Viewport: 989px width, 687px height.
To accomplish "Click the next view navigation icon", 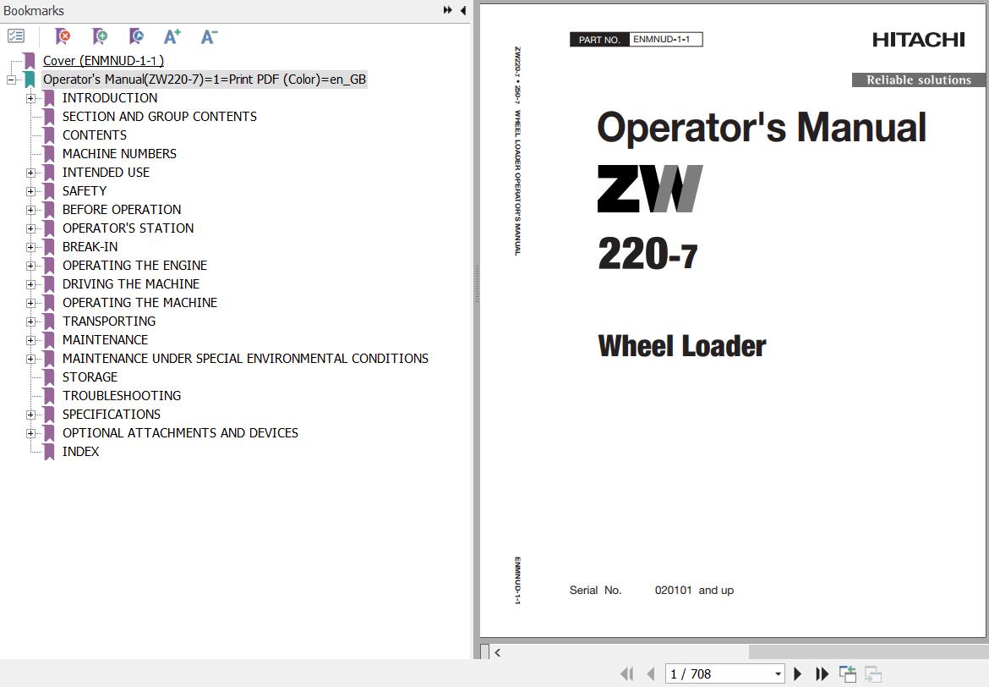I will pos(873,673).
